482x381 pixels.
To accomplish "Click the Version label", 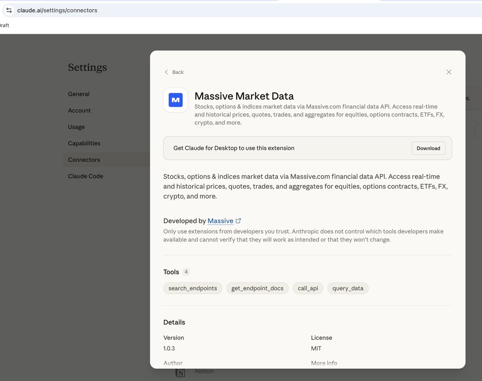I will 174,338.
